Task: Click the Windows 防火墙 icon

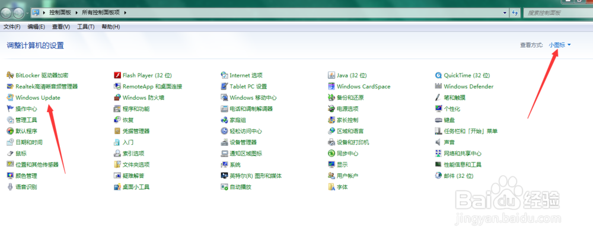Action: tap(117, 98)
